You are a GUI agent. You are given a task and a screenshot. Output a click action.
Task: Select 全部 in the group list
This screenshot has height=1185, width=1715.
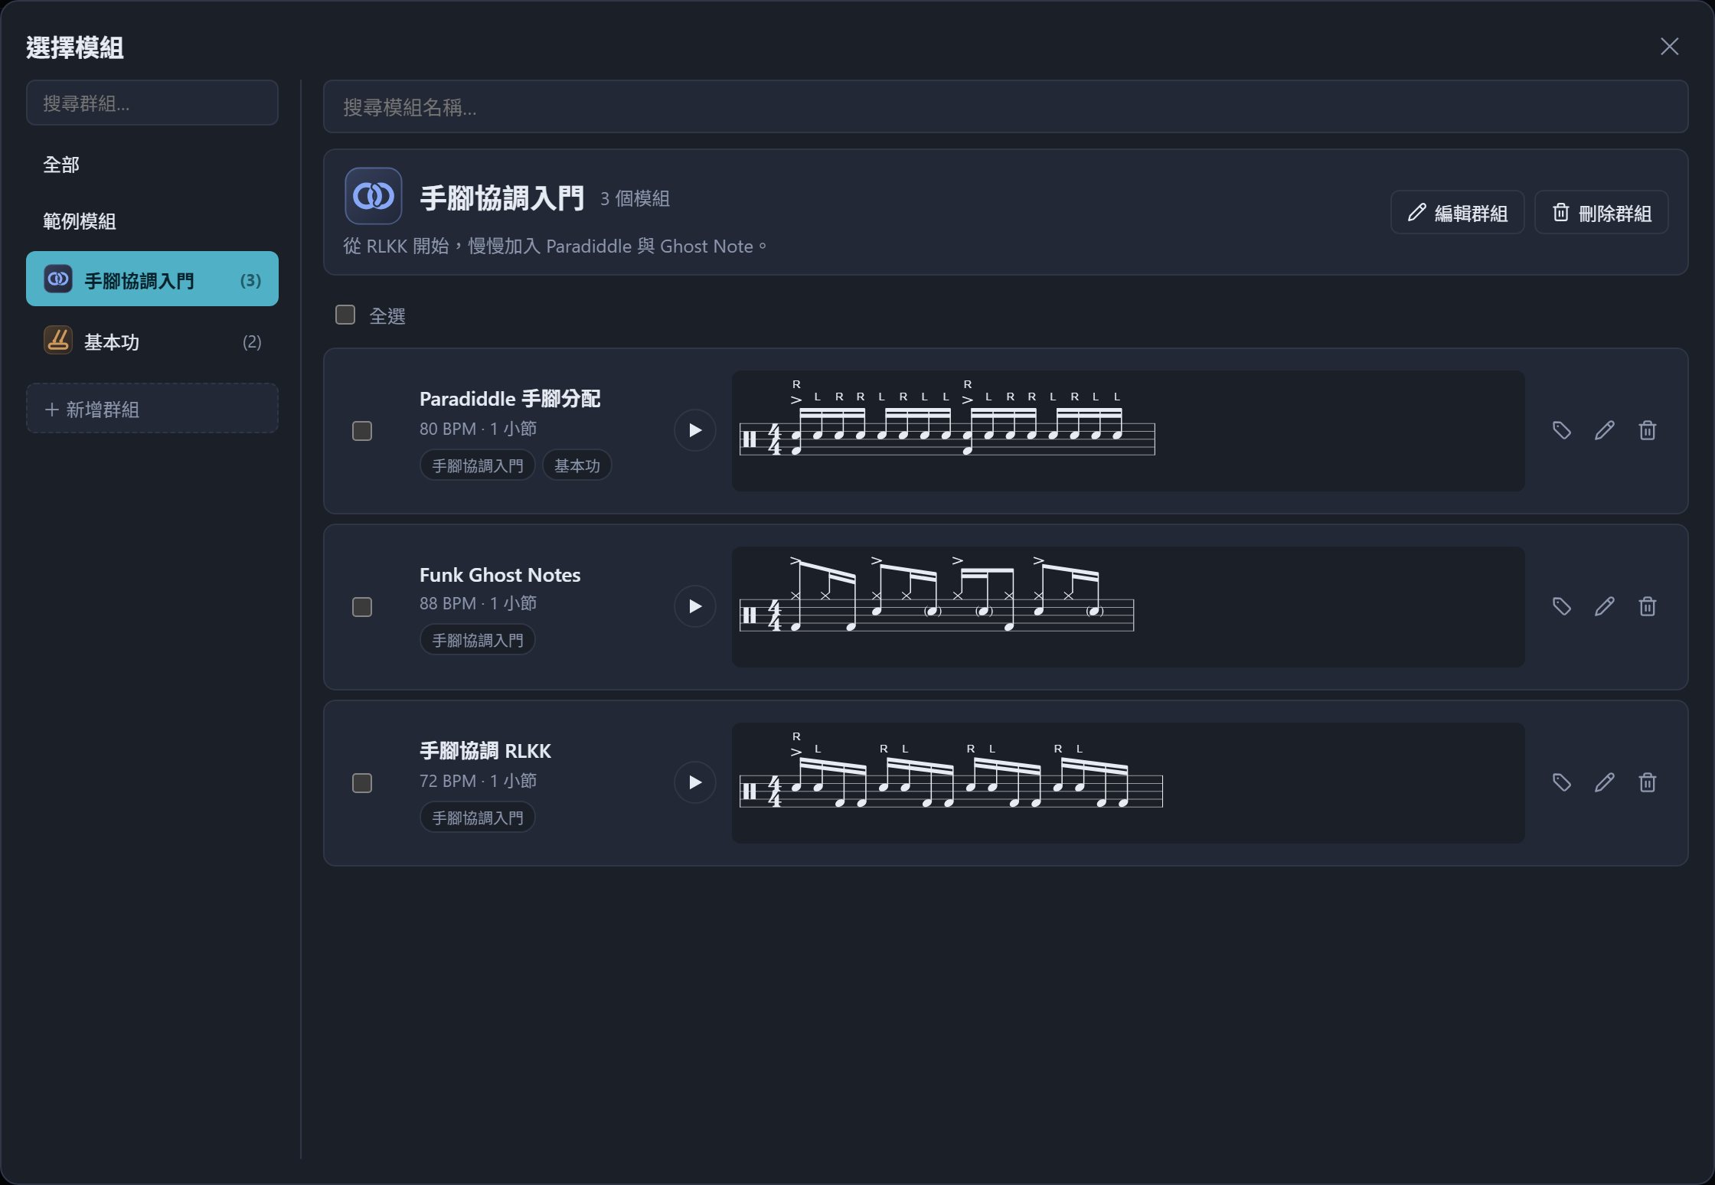tap(152, 165)
